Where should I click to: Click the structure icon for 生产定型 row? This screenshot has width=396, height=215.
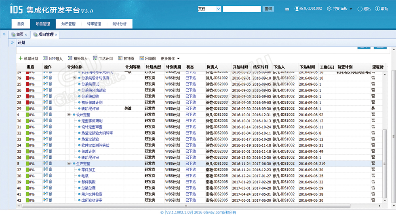[x=45, y=164]
